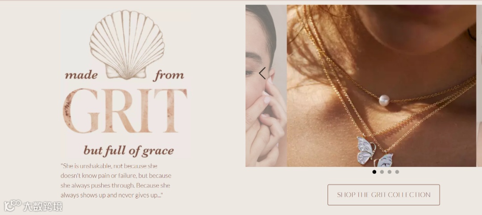Click the 大数跨境 watermark text
Image resolution: width=482 pixels, height=215 pixels.
(x=43, y=207)
